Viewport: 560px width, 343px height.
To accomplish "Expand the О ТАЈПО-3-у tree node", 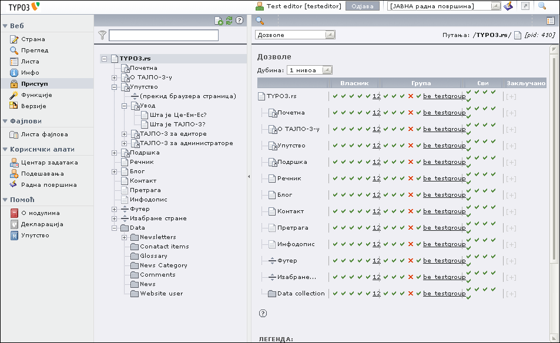I will click(114, 78).
